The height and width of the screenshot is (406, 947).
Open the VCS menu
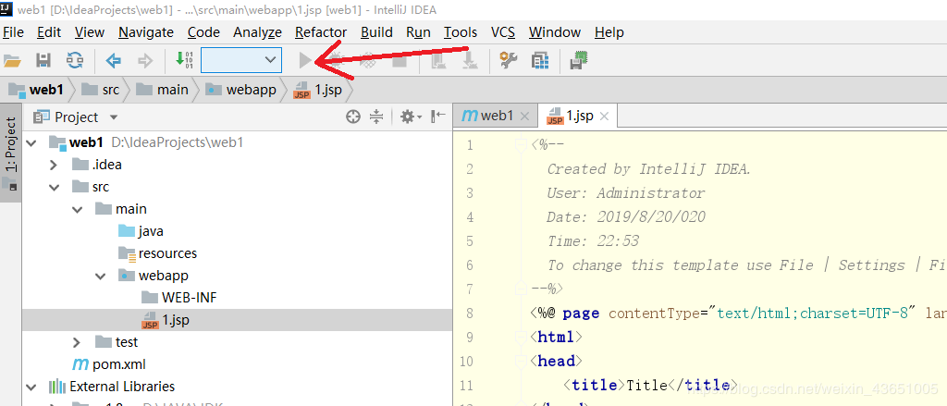click(503, 32)
